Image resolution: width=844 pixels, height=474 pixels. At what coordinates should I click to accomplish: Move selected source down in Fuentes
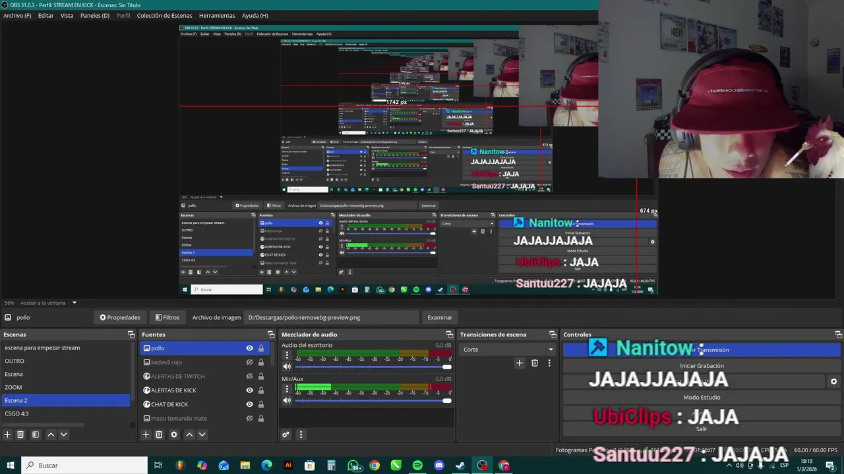[x=202, y=434]
